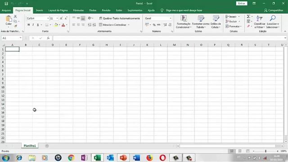Toggle Underline (S) formatting

[x=38, y=25]
